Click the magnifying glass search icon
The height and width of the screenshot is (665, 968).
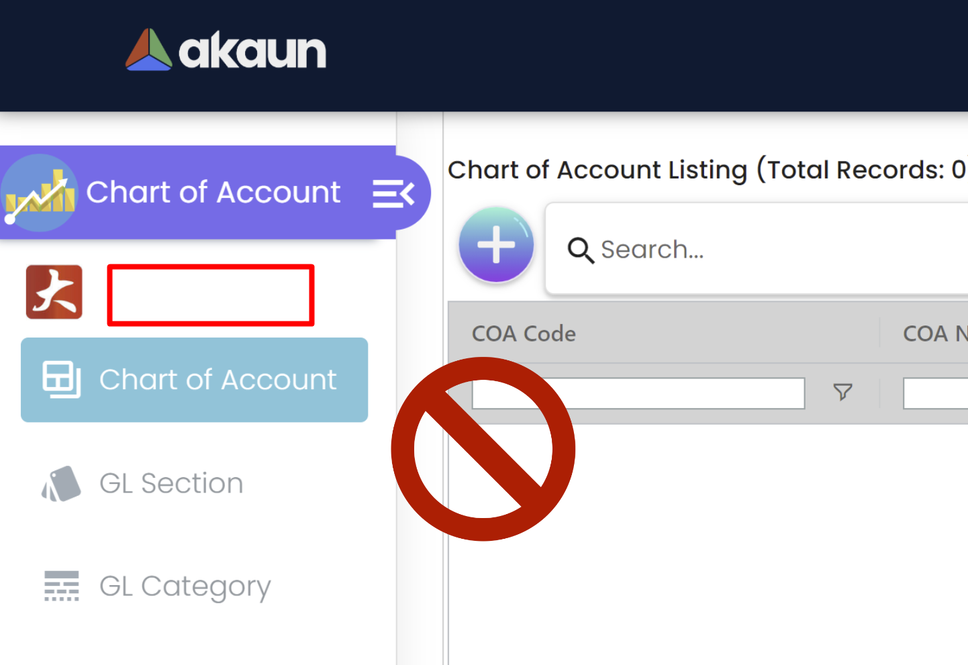click(581, 250)
